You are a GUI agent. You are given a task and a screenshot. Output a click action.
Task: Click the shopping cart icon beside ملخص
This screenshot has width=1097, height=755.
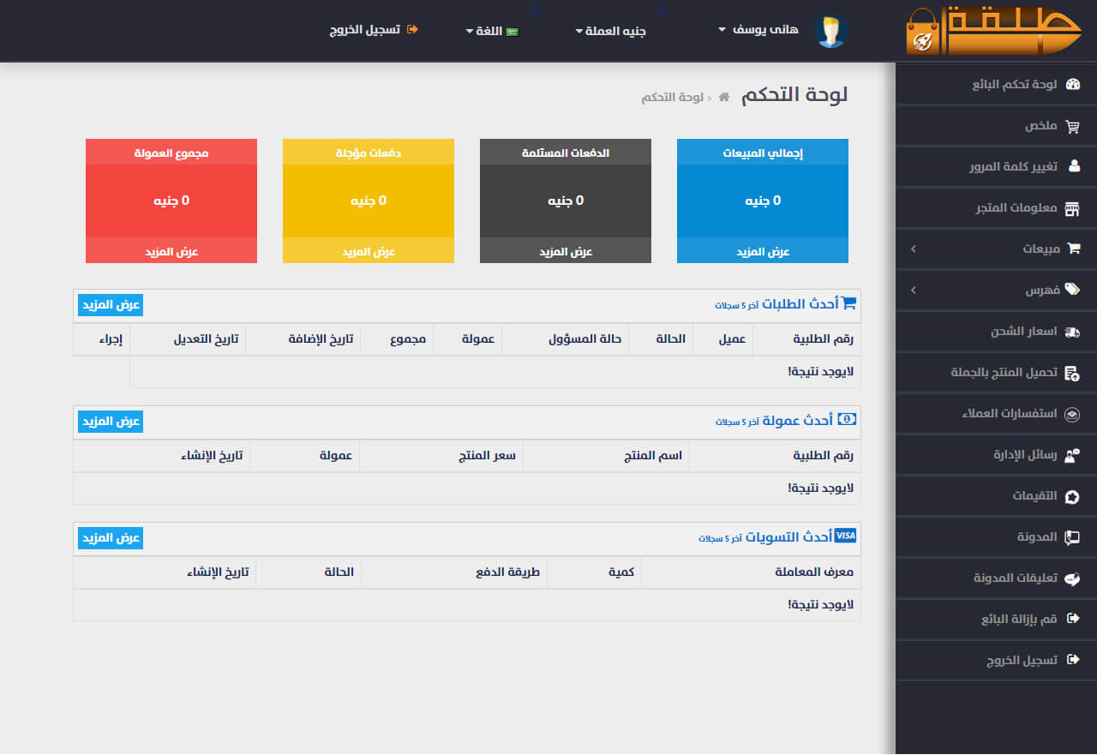tap(1072, 126)
